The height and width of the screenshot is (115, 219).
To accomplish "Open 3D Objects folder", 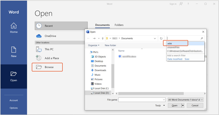I will (x=98, y=57).
